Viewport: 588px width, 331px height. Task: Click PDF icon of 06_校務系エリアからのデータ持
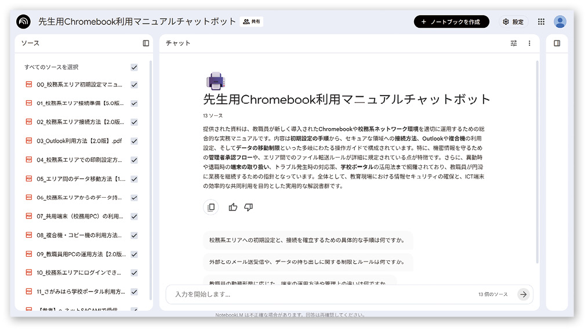tap(29, 197)
